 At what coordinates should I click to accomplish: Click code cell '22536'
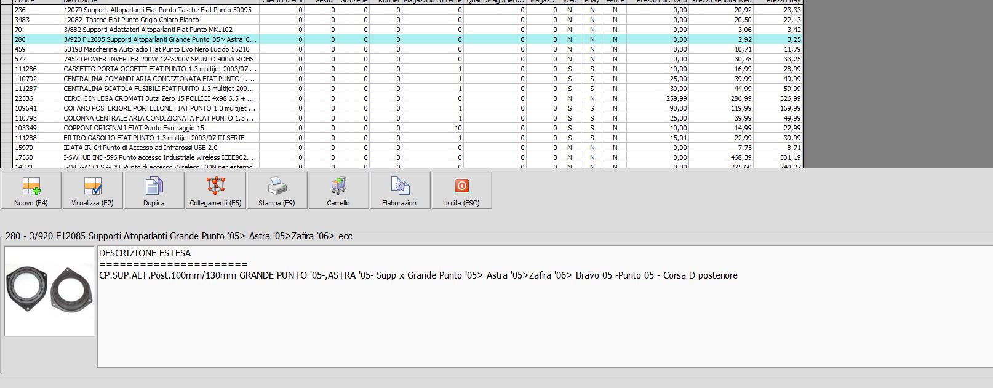38,98
